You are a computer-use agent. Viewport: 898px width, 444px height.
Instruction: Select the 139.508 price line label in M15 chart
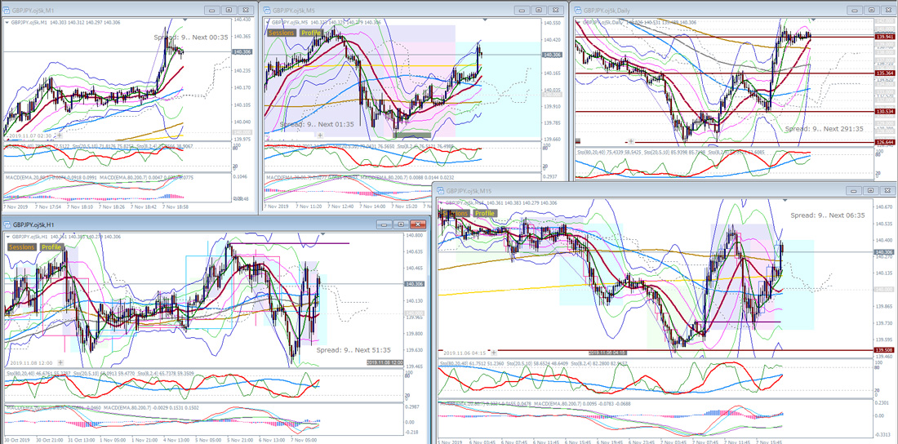tap(884, 349)
